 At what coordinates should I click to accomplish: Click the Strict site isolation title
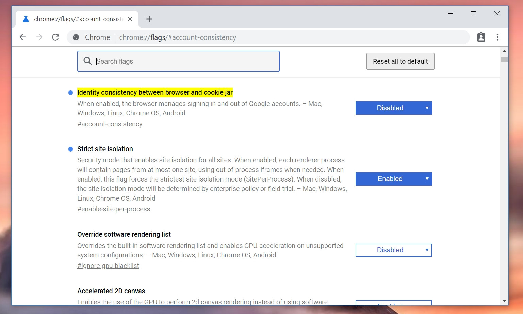pyautogui.click(x=105, y=149)
